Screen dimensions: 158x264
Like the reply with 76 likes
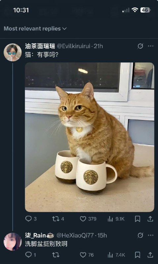click(x=87, y=255)
